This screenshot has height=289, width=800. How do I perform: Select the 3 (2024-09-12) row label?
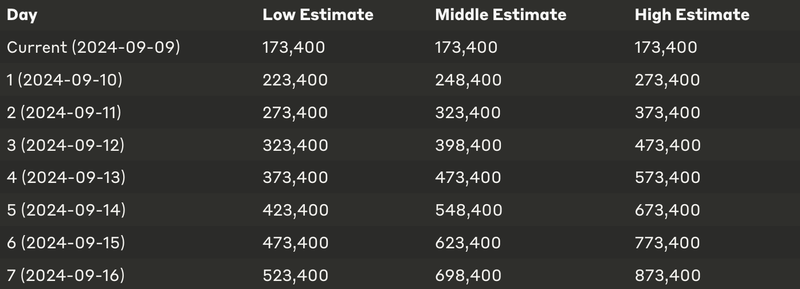(x=65, y=145)
